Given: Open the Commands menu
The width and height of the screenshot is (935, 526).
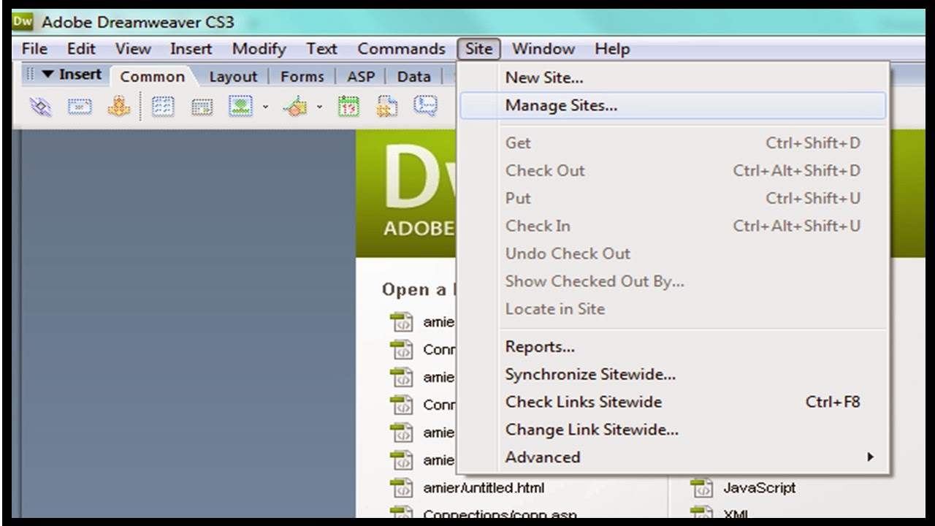Looking at the screenshot, I should click(401, 49).
